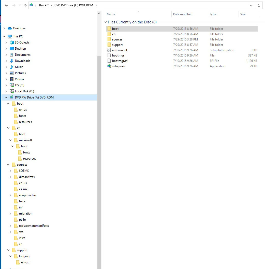
Task: Open Pictures icon in navigation pane
Action: click(x=12, y=73)
